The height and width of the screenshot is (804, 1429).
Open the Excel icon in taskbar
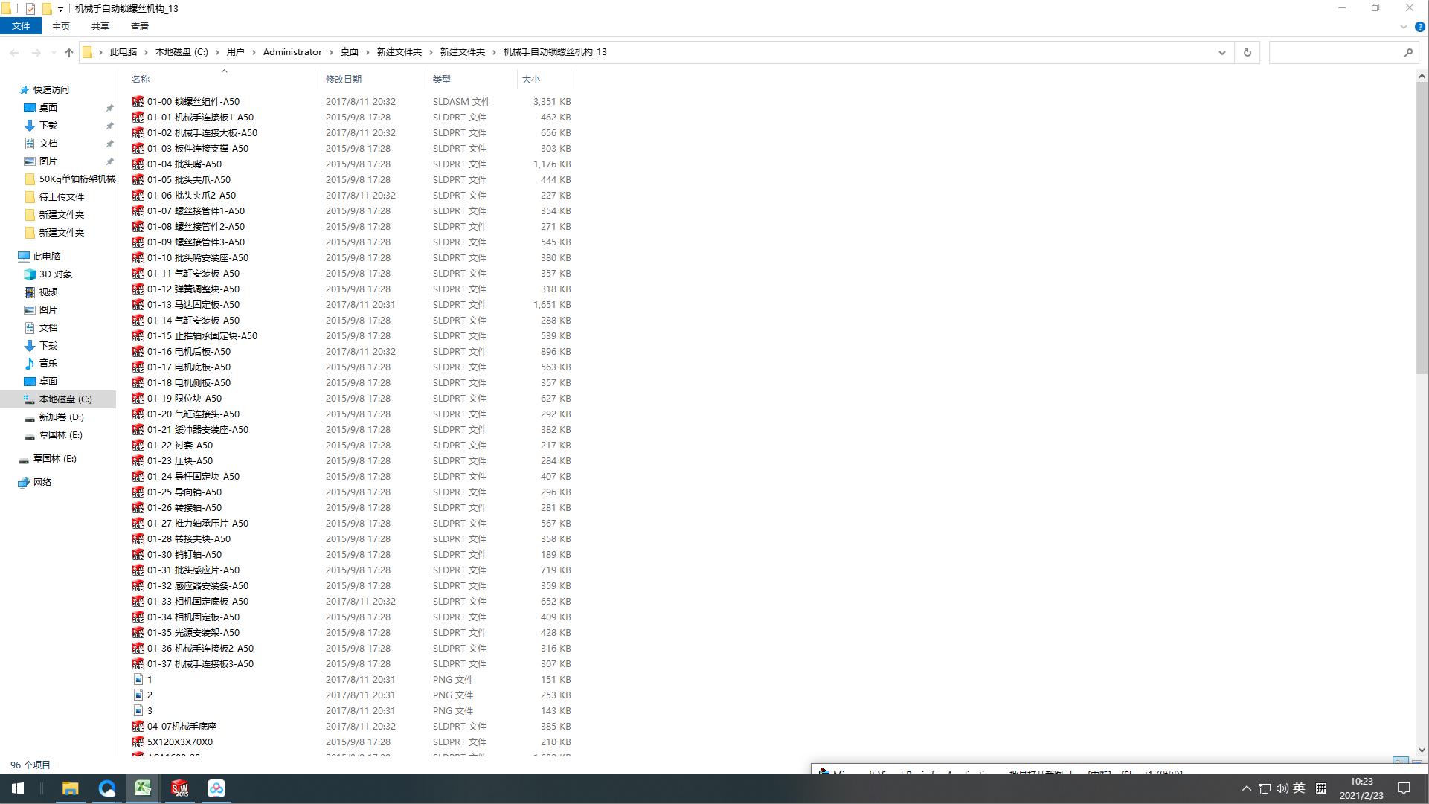click(143, 788)
